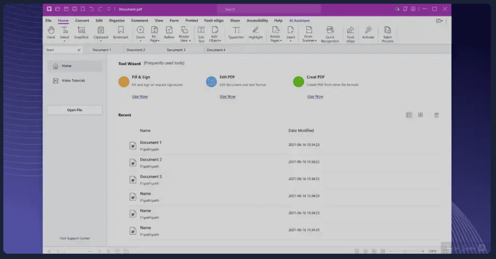
Task: Switch recent files to thumbnail grid view
Action: [x=420, y=115]
